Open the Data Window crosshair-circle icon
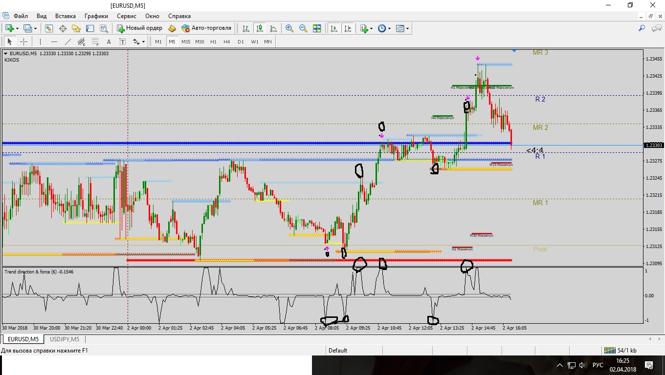The width and height of the screenshot is (665, 375). tap(63, 28)
